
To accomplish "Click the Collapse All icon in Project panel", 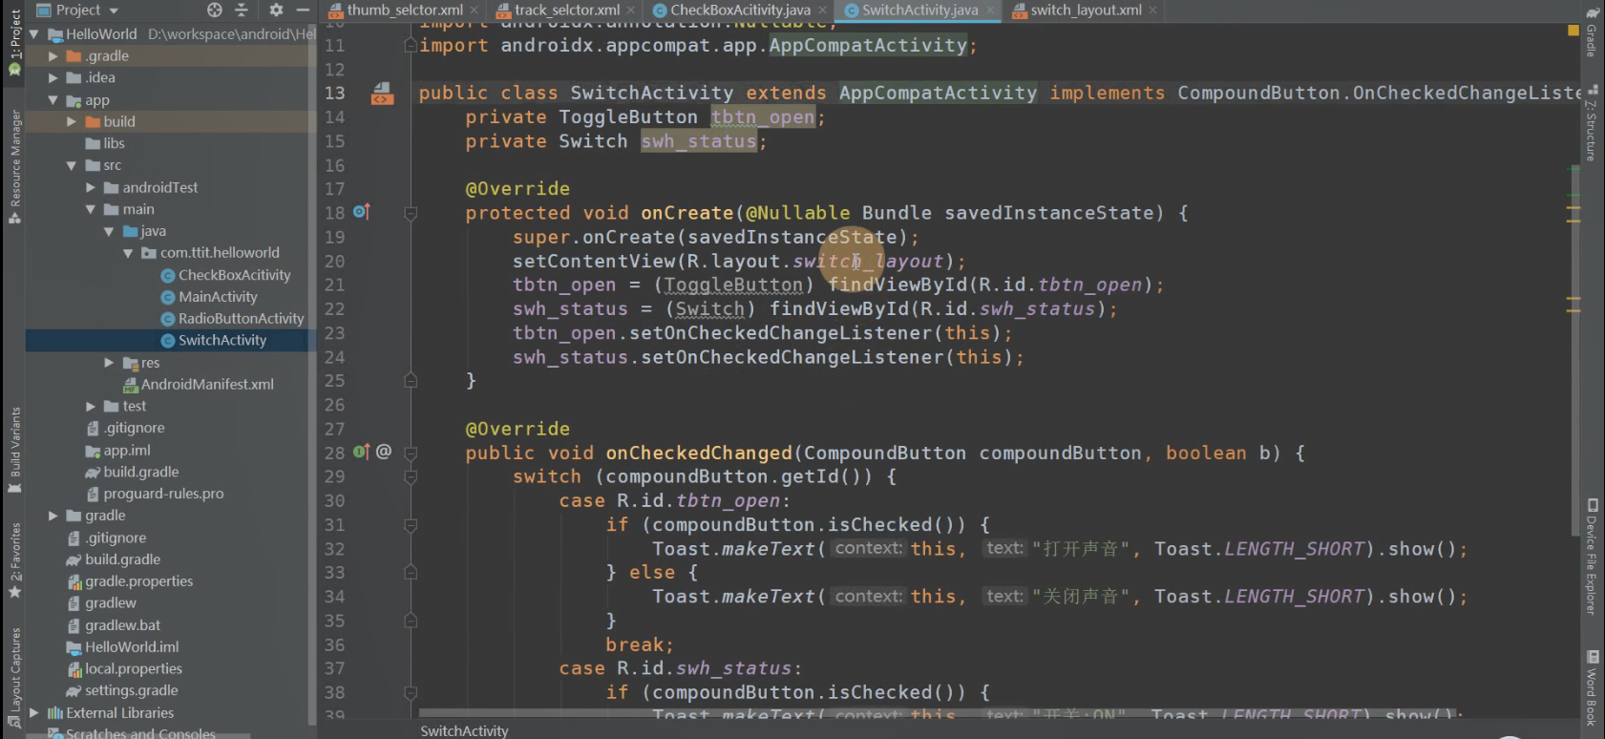I will pos(242,10).
